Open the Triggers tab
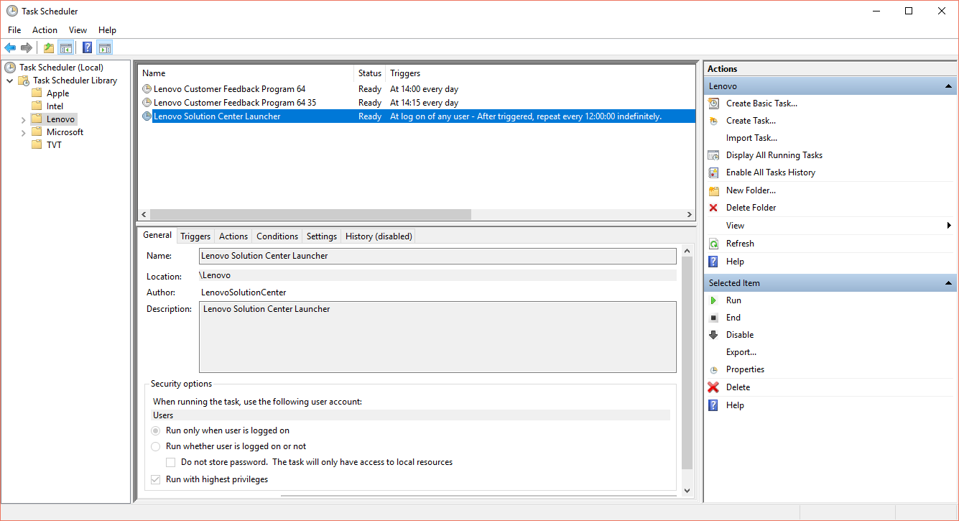The height and width of the screenshot is (521, 959). tap(195, 236)
